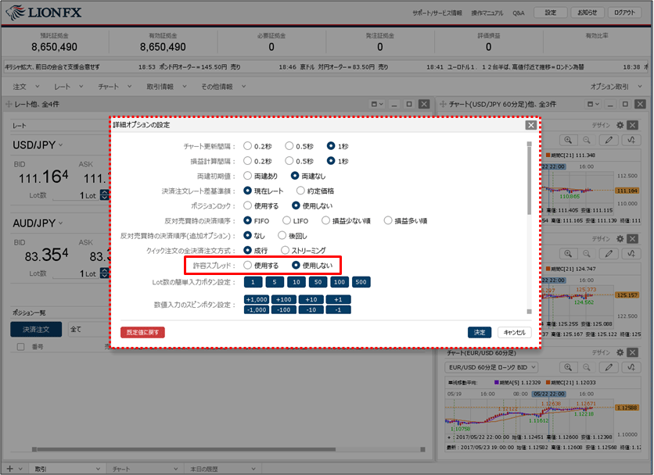Click the ログアウト button
Viewport: 654px width, 475px height.
pos(624,12)
